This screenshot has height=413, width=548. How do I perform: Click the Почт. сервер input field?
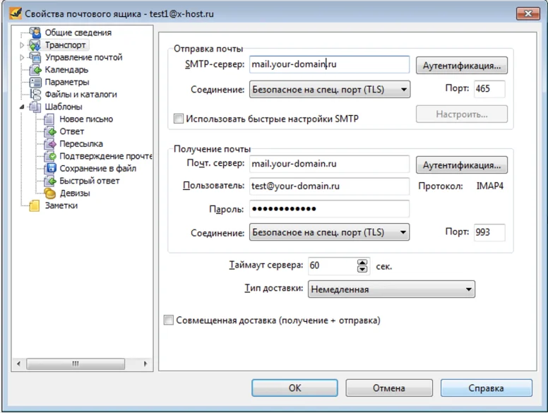point(329,164)
